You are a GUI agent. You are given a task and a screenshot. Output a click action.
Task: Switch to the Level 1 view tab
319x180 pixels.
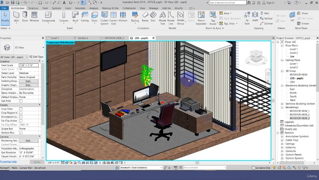pos(55,38)
